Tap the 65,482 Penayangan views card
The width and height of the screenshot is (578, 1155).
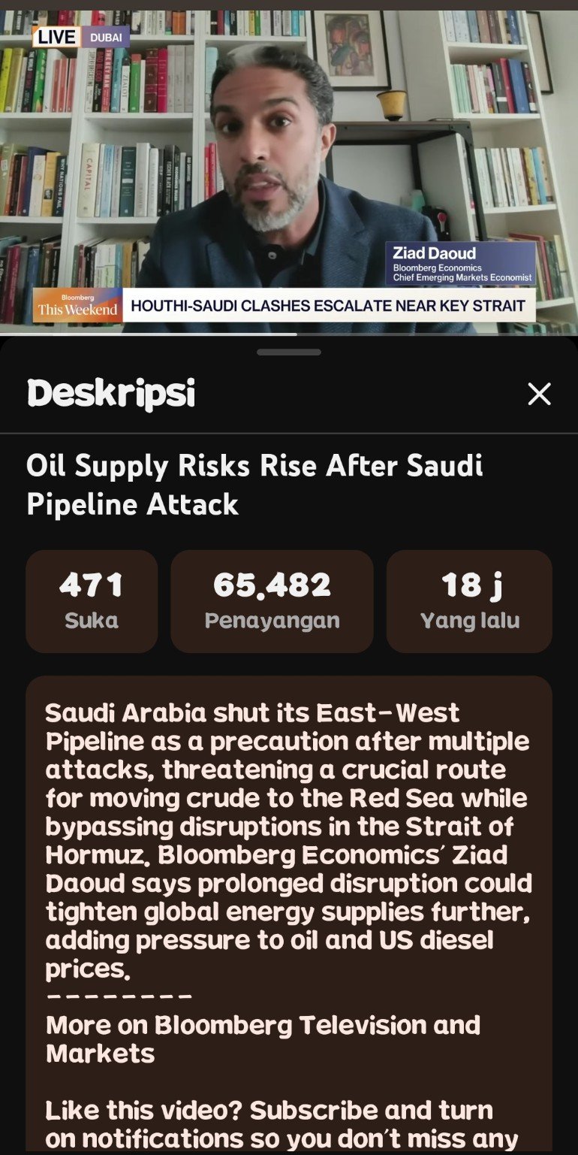click(272, 601)
